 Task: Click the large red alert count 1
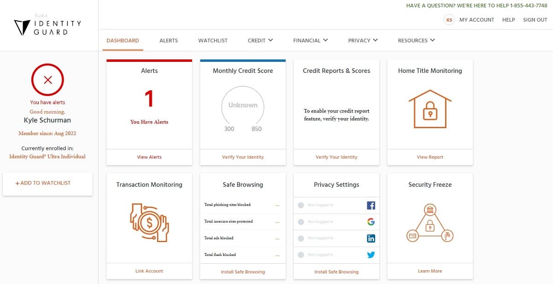[149, 99]
